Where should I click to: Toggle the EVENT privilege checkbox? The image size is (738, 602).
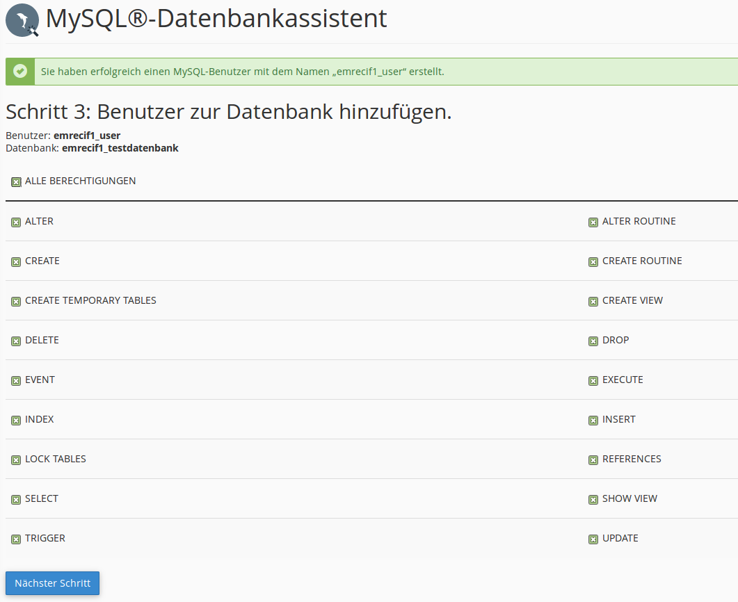tap(16, 380)
